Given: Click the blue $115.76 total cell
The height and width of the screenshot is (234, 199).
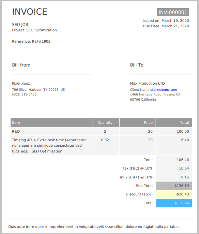Looking at the screenshot, I should pos(174,203).
